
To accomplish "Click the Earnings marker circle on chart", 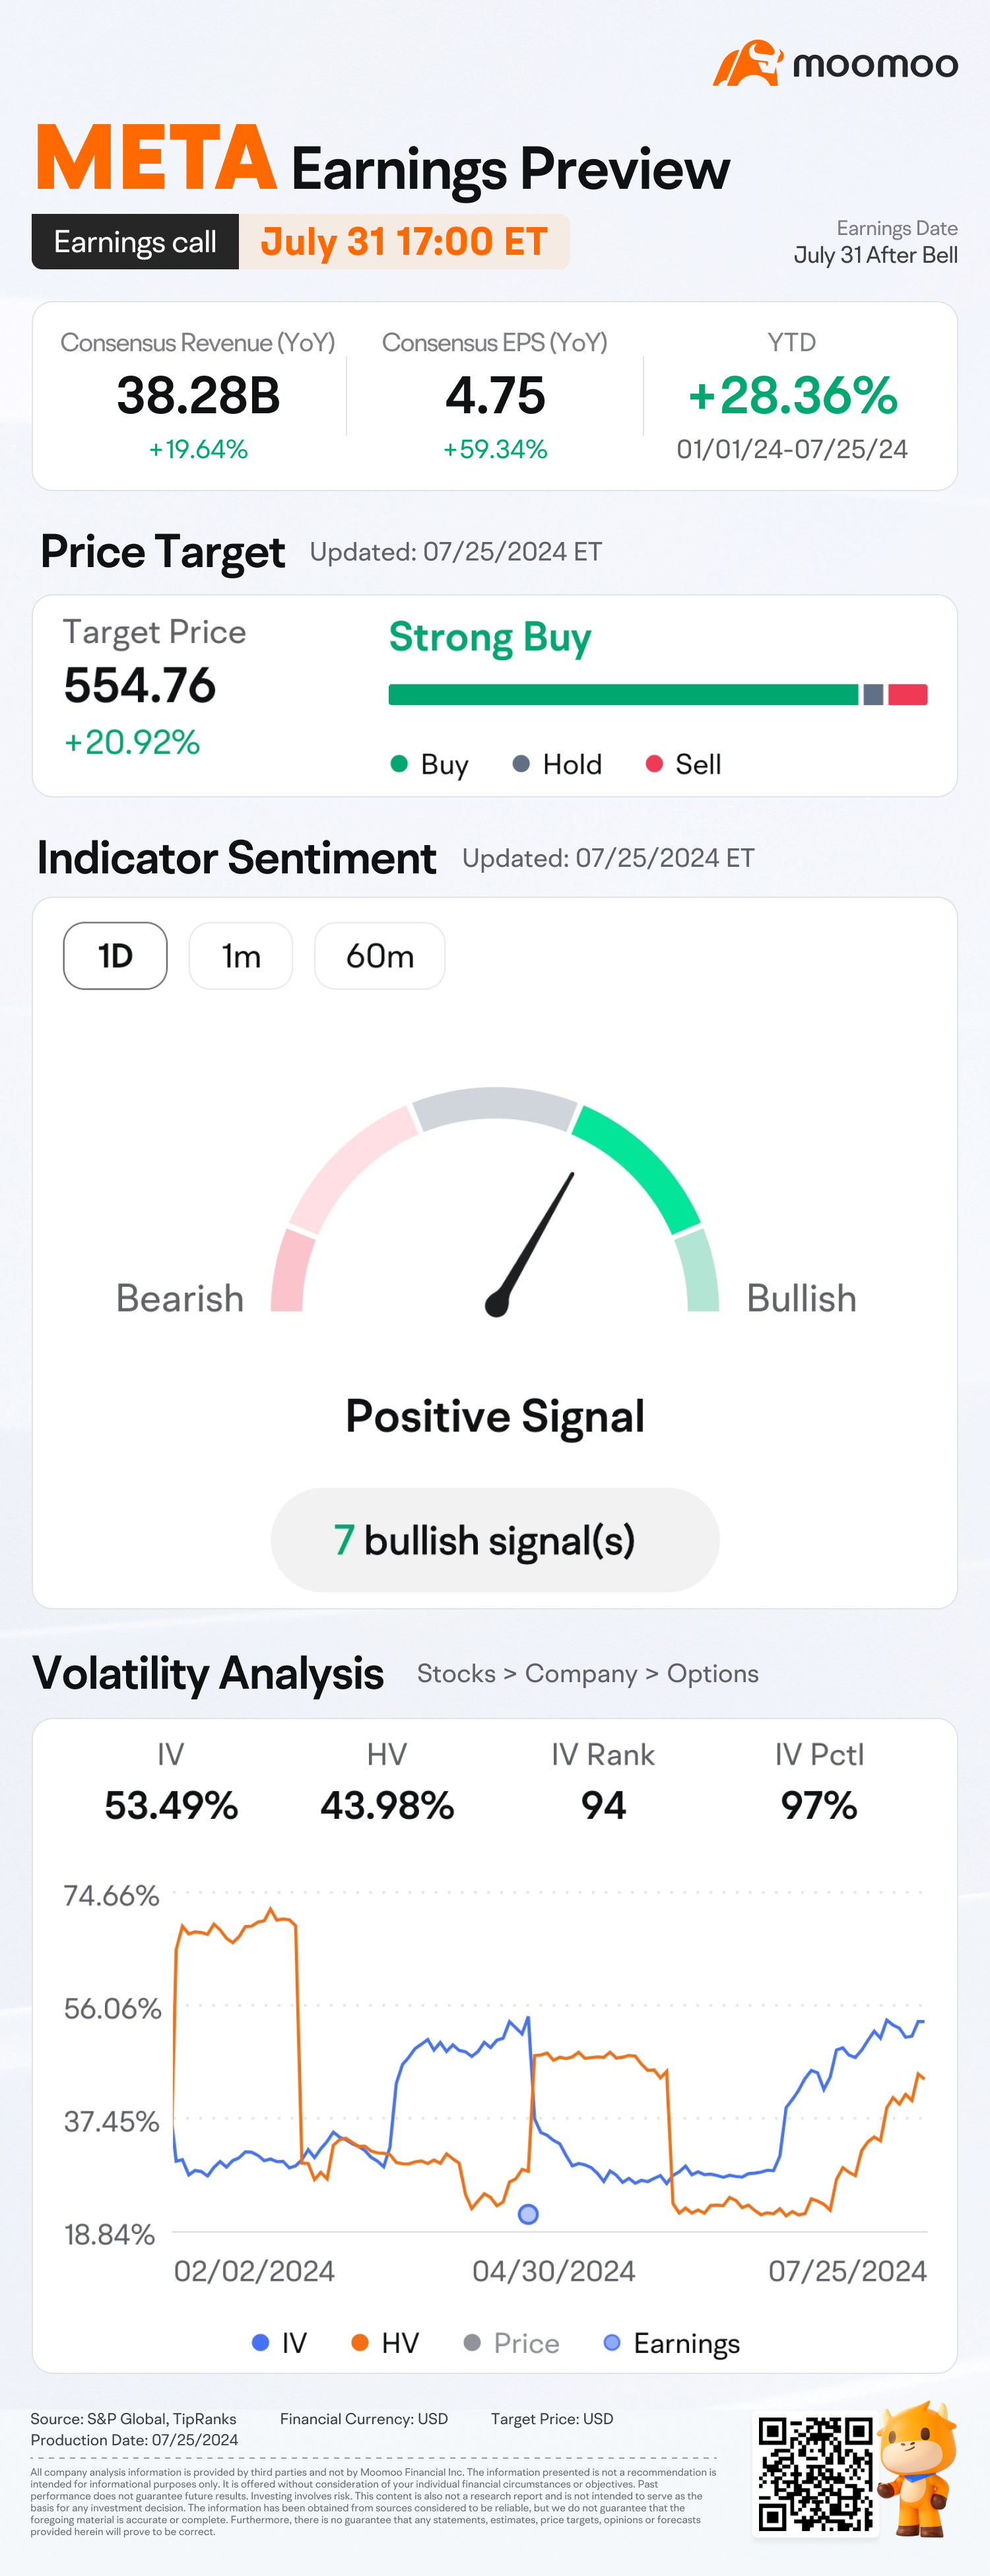I will coord(528,2214).
